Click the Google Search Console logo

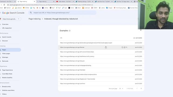[13, 13]
